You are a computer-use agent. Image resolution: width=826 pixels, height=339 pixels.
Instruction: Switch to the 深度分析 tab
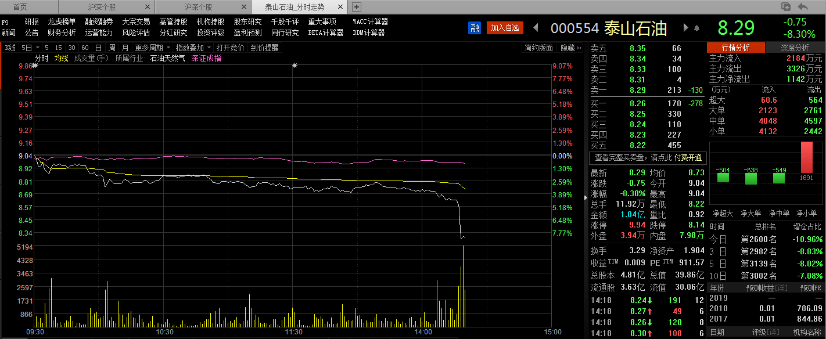click(795, 48)
